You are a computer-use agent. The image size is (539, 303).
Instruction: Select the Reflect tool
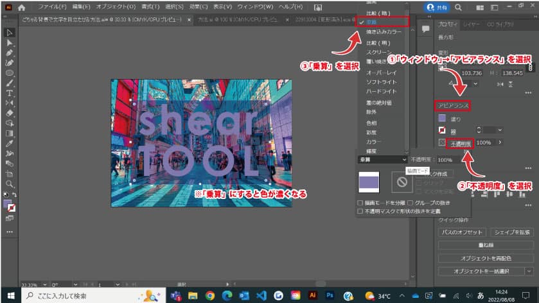coord(9,103)
